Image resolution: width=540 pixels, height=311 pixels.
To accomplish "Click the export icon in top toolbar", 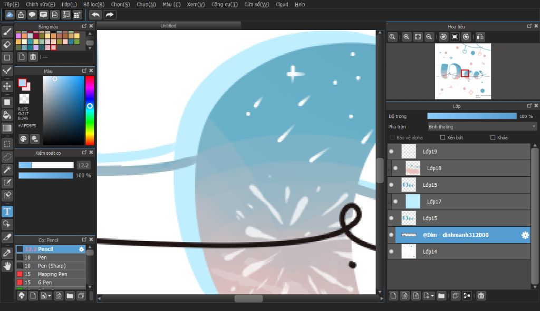I will (x=21, y=15).
